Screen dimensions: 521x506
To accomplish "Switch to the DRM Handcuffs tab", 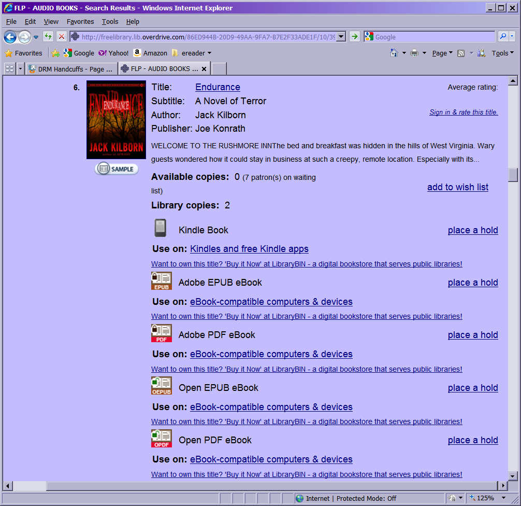I will [72, 69].
